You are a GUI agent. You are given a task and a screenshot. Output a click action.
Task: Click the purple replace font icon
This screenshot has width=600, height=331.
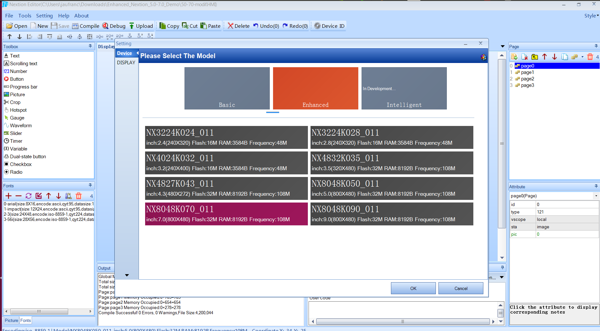pyautogui.click(x=28, y=196)
